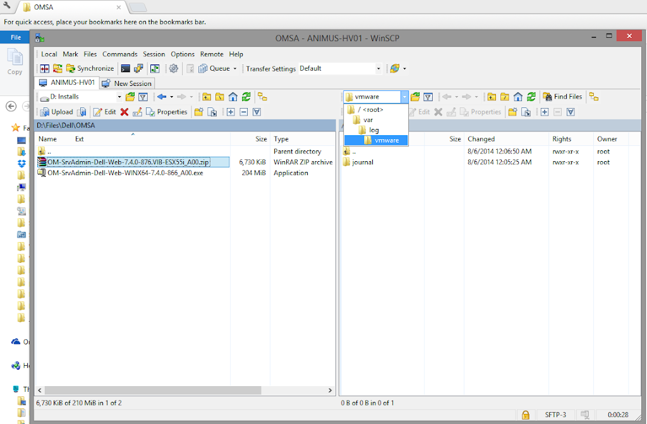Open Properties of selected local file

167,112
